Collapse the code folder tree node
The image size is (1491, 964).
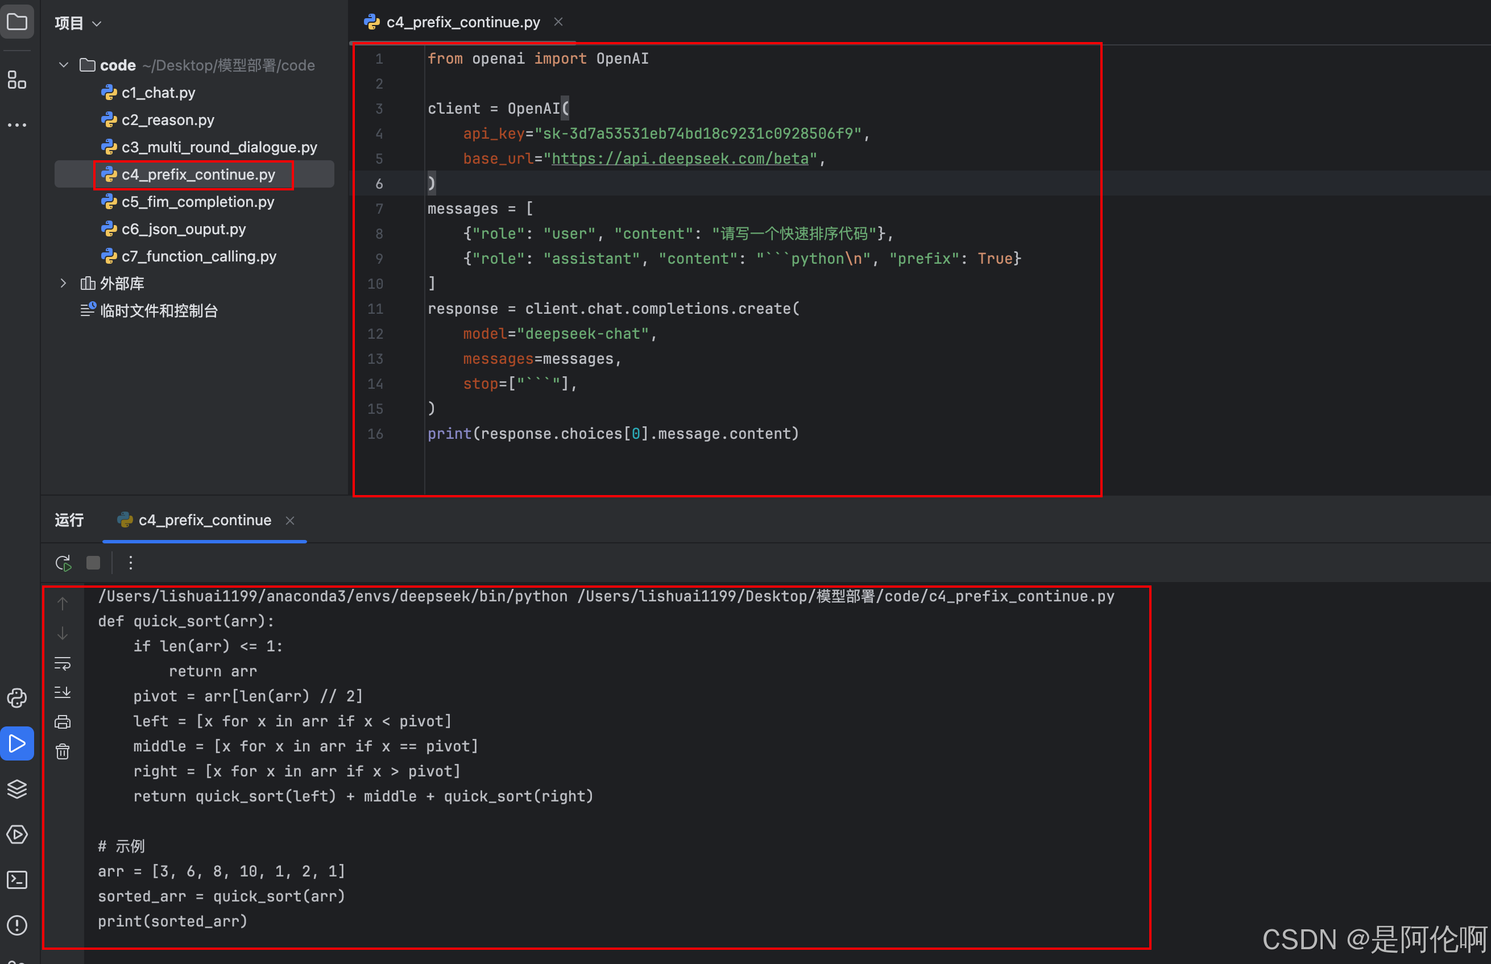[x=63, y=65]
